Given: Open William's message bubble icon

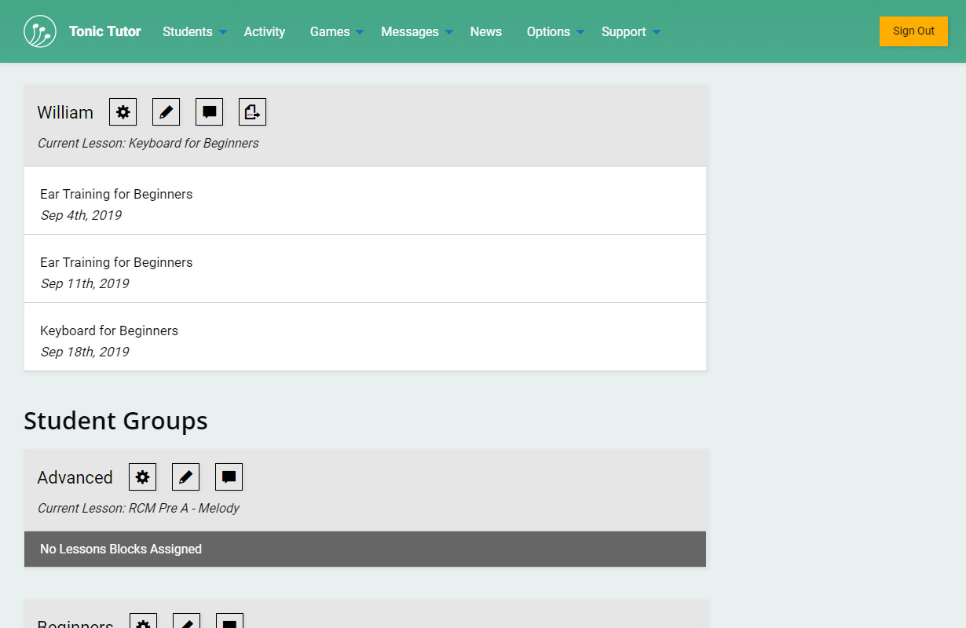Looking at the screenshot, I should (x=209, y=112).
